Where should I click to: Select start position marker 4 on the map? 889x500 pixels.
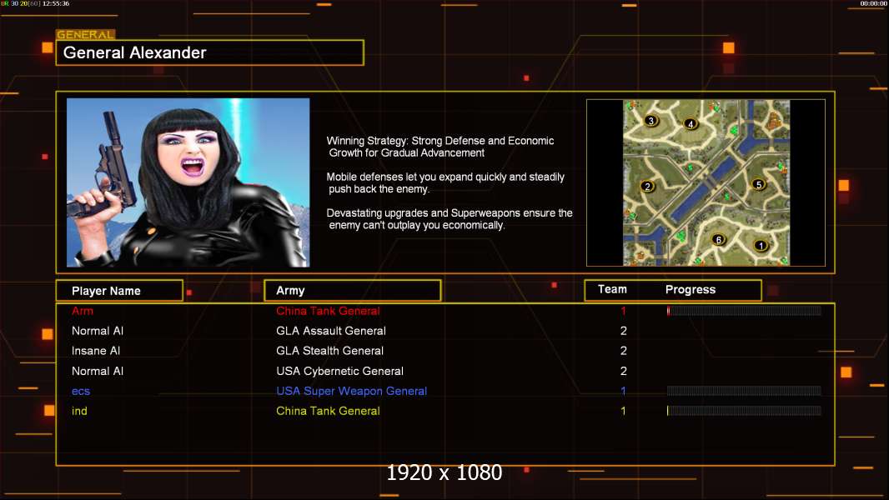(690, 123)
